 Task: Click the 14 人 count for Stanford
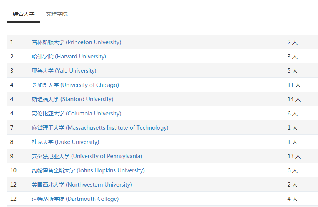[294, 99]
